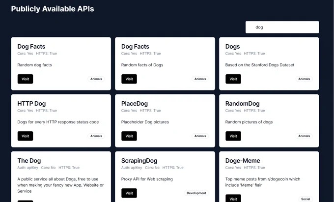Viewport: 334px width, 202px height.
Task: Click the Development tag on ScrapingDog card
Action: coord(196,193)
